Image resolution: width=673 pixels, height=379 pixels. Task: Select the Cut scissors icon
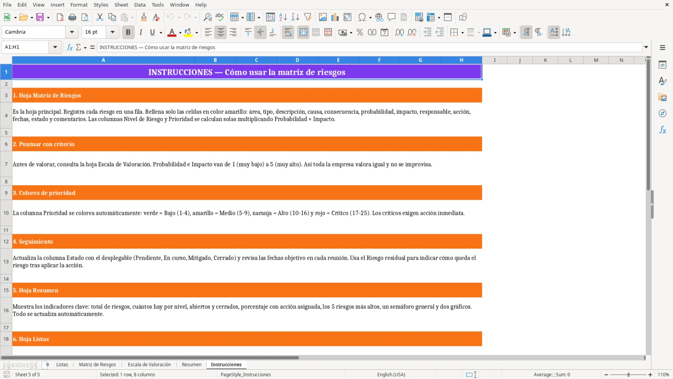pyautogui.click(x=100, y=17)
